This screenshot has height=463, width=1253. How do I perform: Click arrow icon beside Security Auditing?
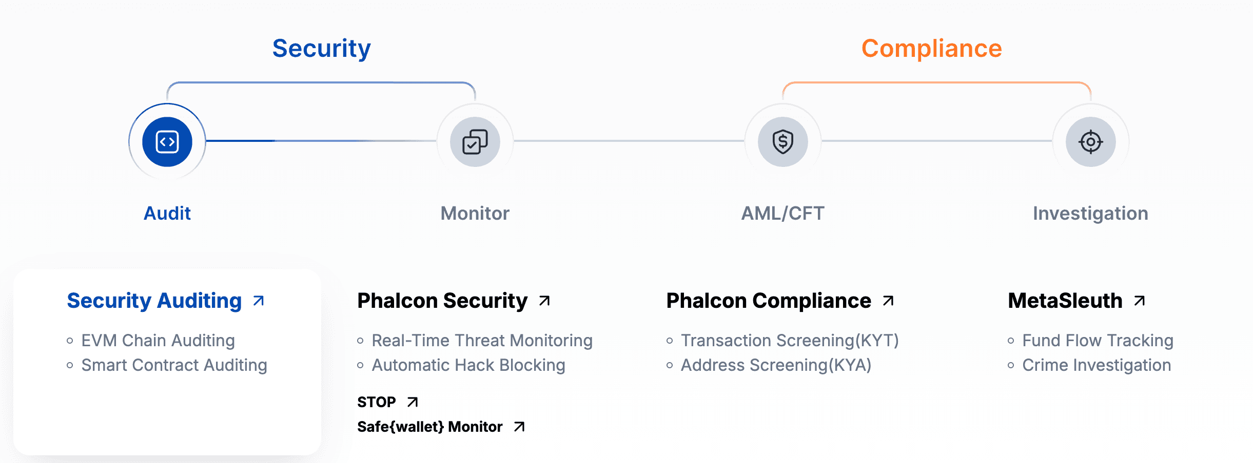click(x=259, y=301)
